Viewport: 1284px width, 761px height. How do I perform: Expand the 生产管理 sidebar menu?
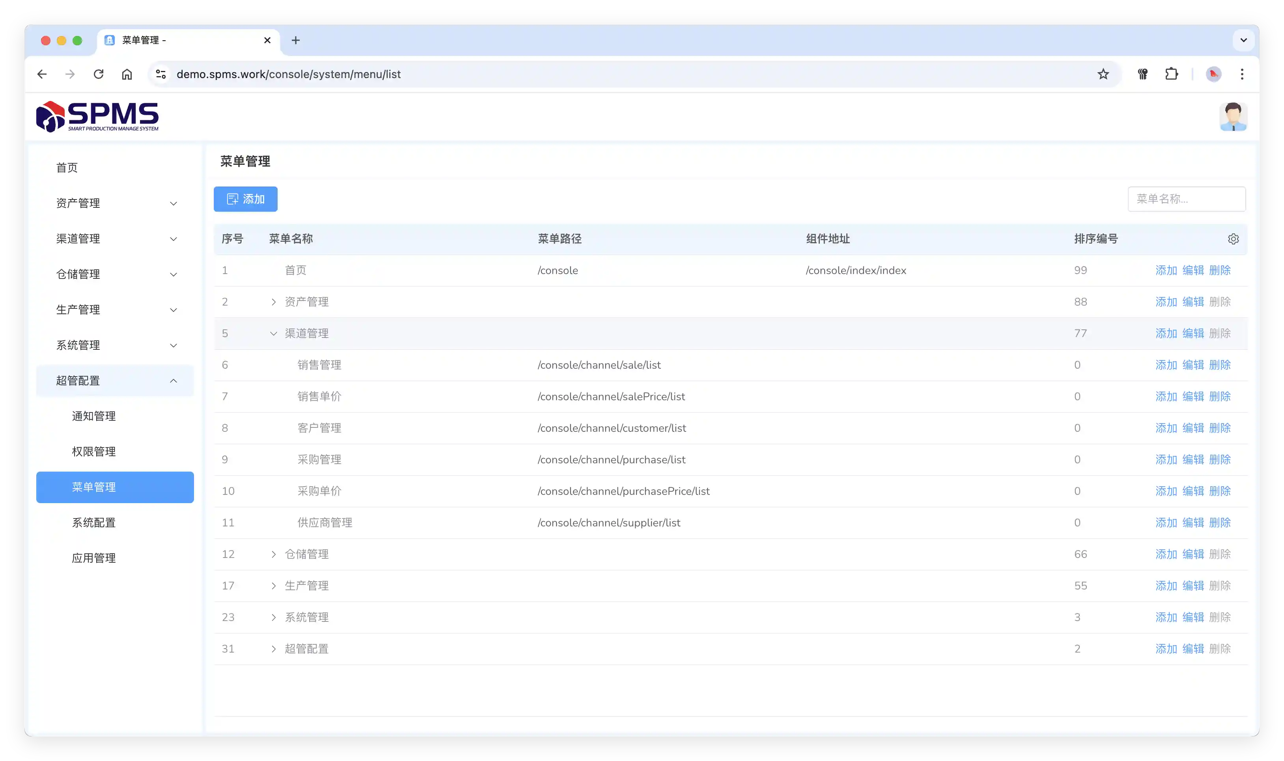115,310
